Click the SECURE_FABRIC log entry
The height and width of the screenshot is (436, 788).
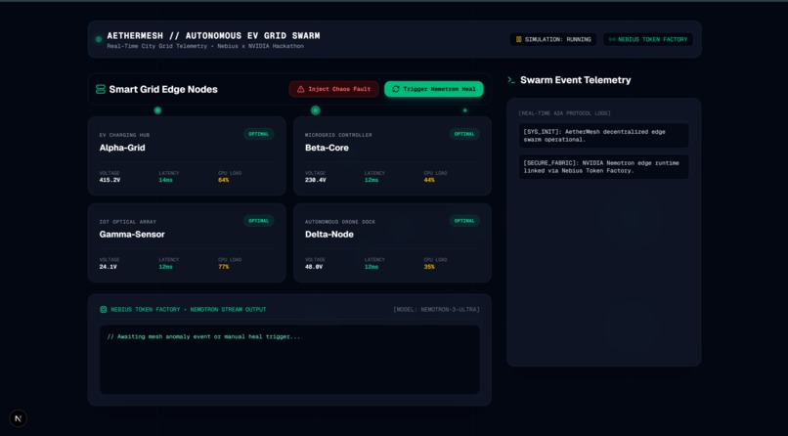pyautogui.click(x=603, y=167)
